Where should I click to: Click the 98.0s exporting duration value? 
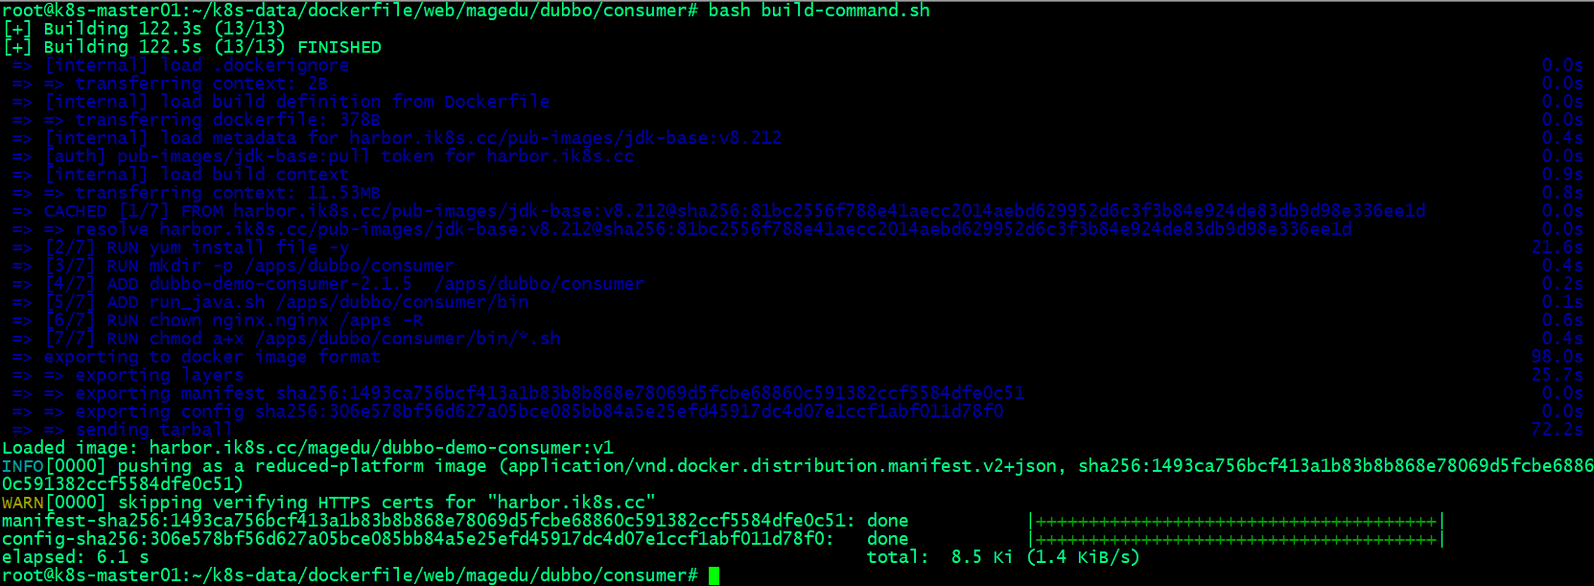point(1558,357)
